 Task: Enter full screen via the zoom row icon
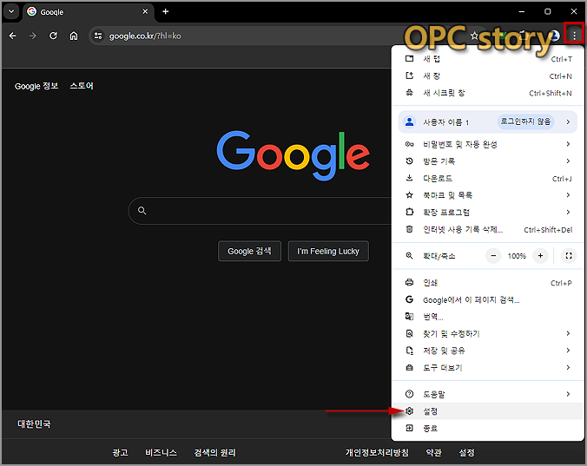coord(569,256)
